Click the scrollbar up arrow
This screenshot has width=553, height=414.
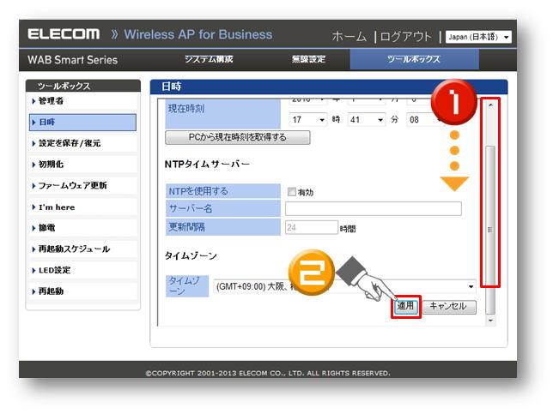pos(490,105)
